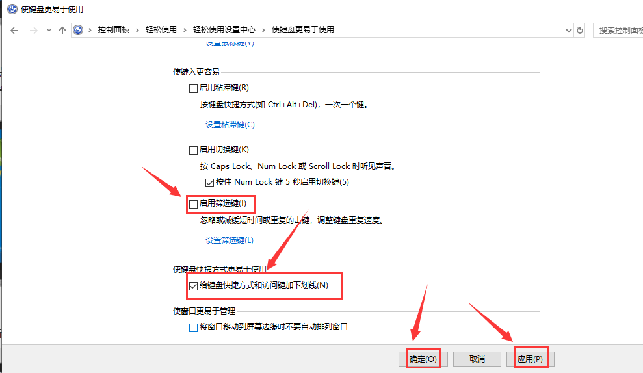This screenshot has height=373, width=643.
Task: Click the 搜索控制面板 search field
Action: click(x=618, y=30)
